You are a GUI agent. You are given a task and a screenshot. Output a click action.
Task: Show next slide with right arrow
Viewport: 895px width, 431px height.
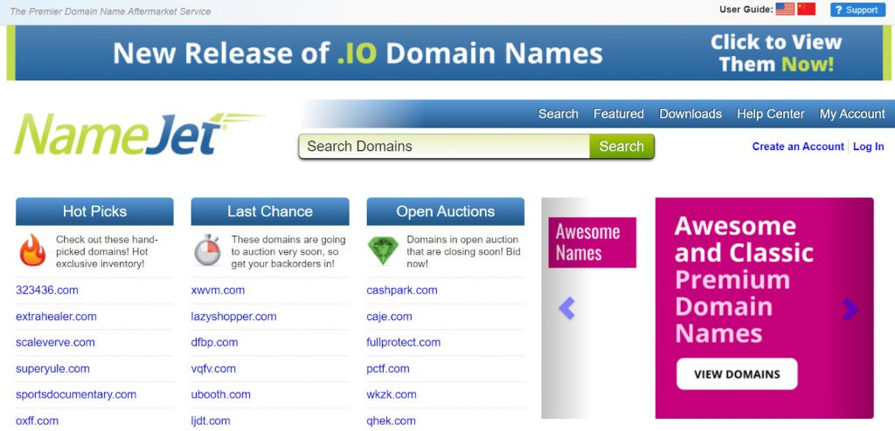coord(850,309)
